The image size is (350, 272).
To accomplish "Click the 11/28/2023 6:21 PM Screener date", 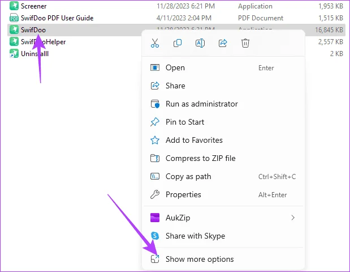I will (185, 6).
